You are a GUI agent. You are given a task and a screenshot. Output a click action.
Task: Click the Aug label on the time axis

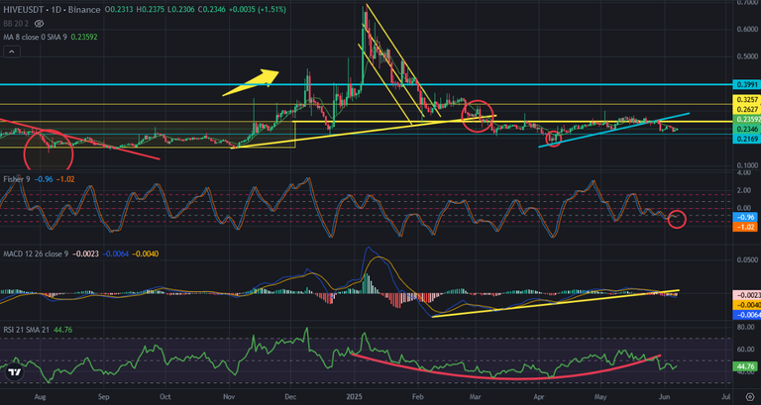click(x=41, y=396)
